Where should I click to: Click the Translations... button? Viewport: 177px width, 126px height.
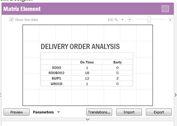[x=99, y=112]
